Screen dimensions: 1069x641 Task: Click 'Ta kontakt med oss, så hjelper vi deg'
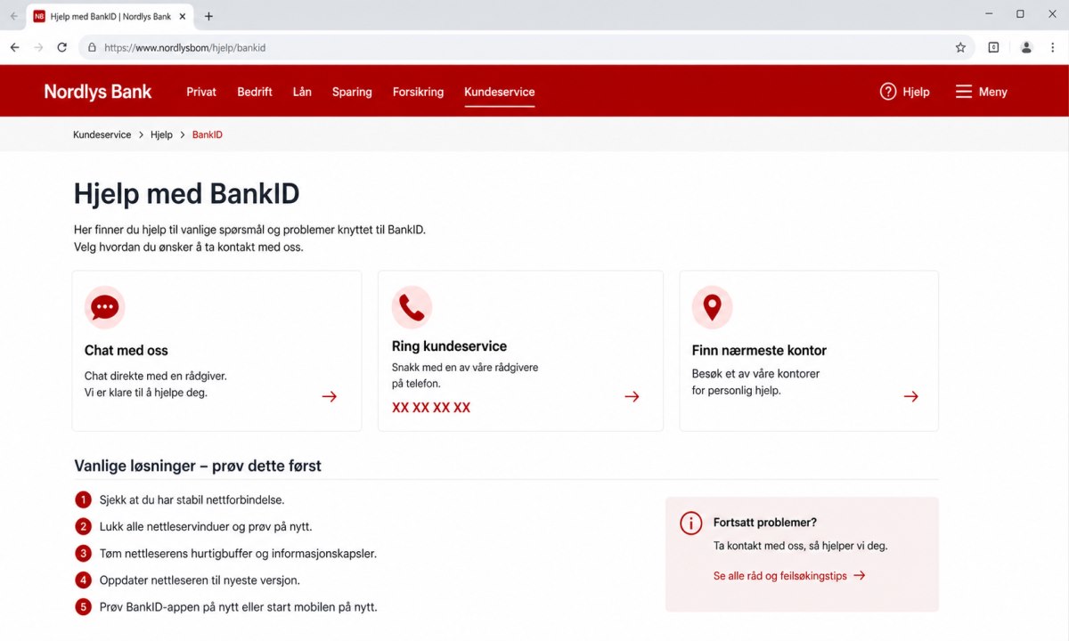coord(801,546)
